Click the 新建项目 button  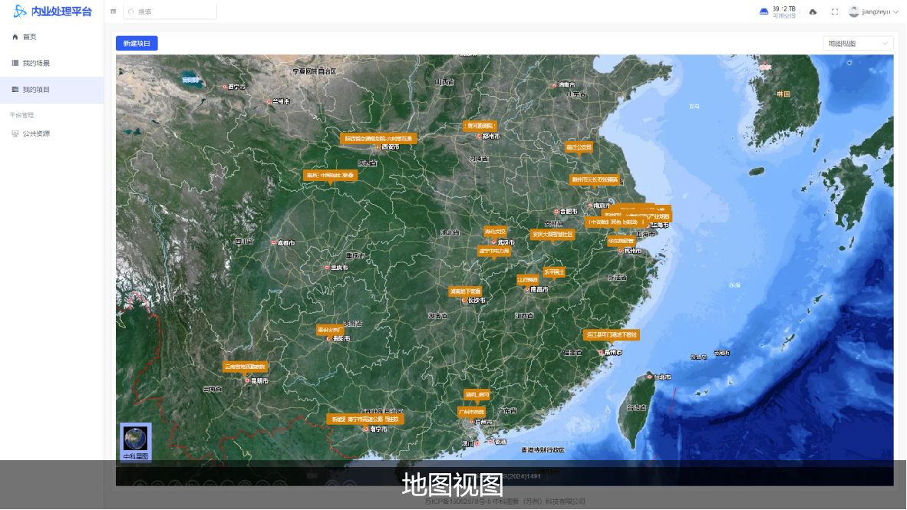pos(137,44)
